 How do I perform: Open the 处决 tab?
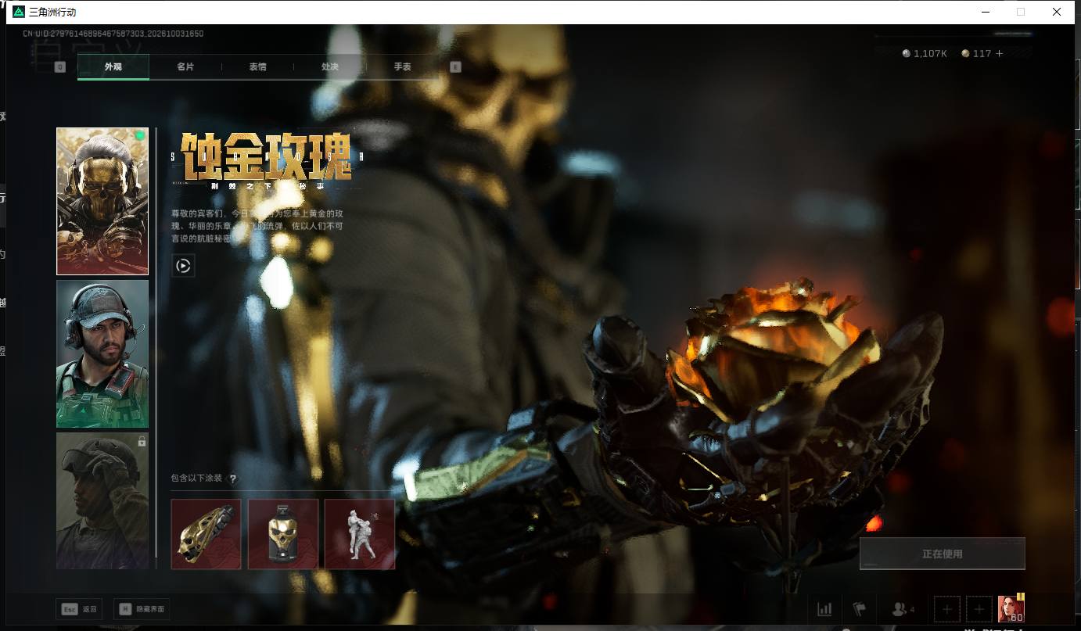point(330,66)
